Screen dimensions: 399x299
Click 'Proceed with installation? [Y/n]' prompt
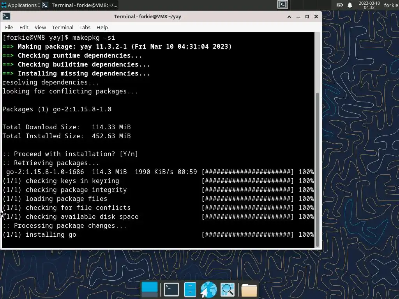[70, 154]
